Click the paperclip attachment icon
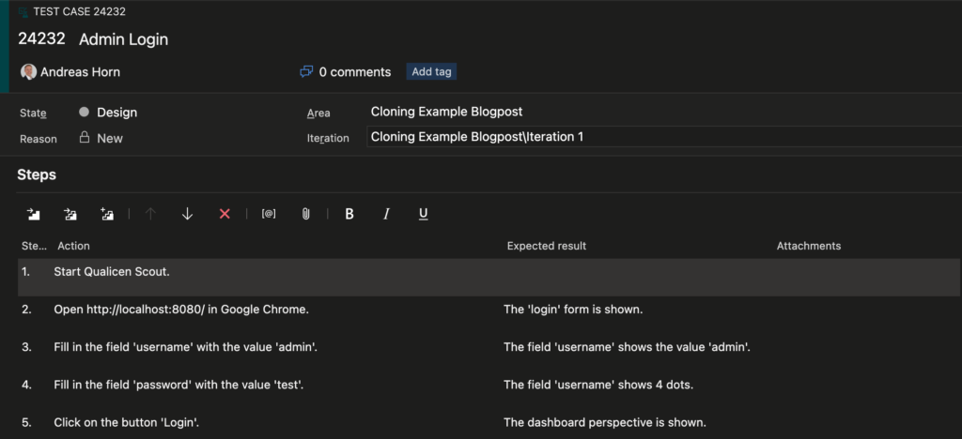962x439 pixels. coord(305,214)
